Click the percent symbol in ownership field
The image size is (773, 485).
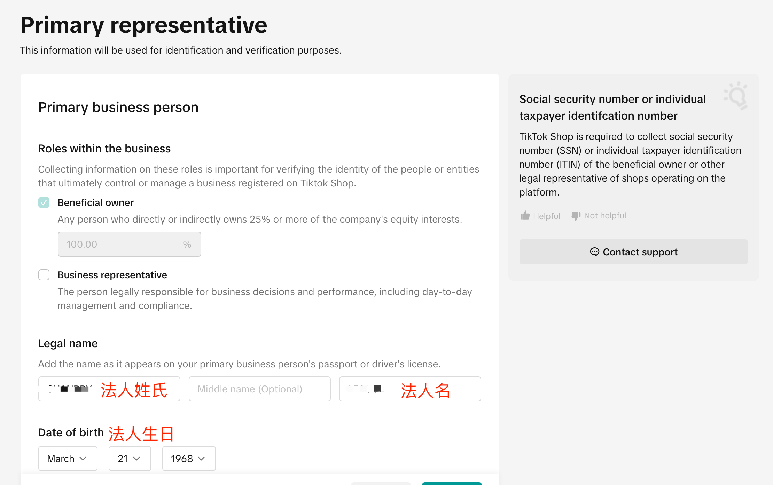187,244
